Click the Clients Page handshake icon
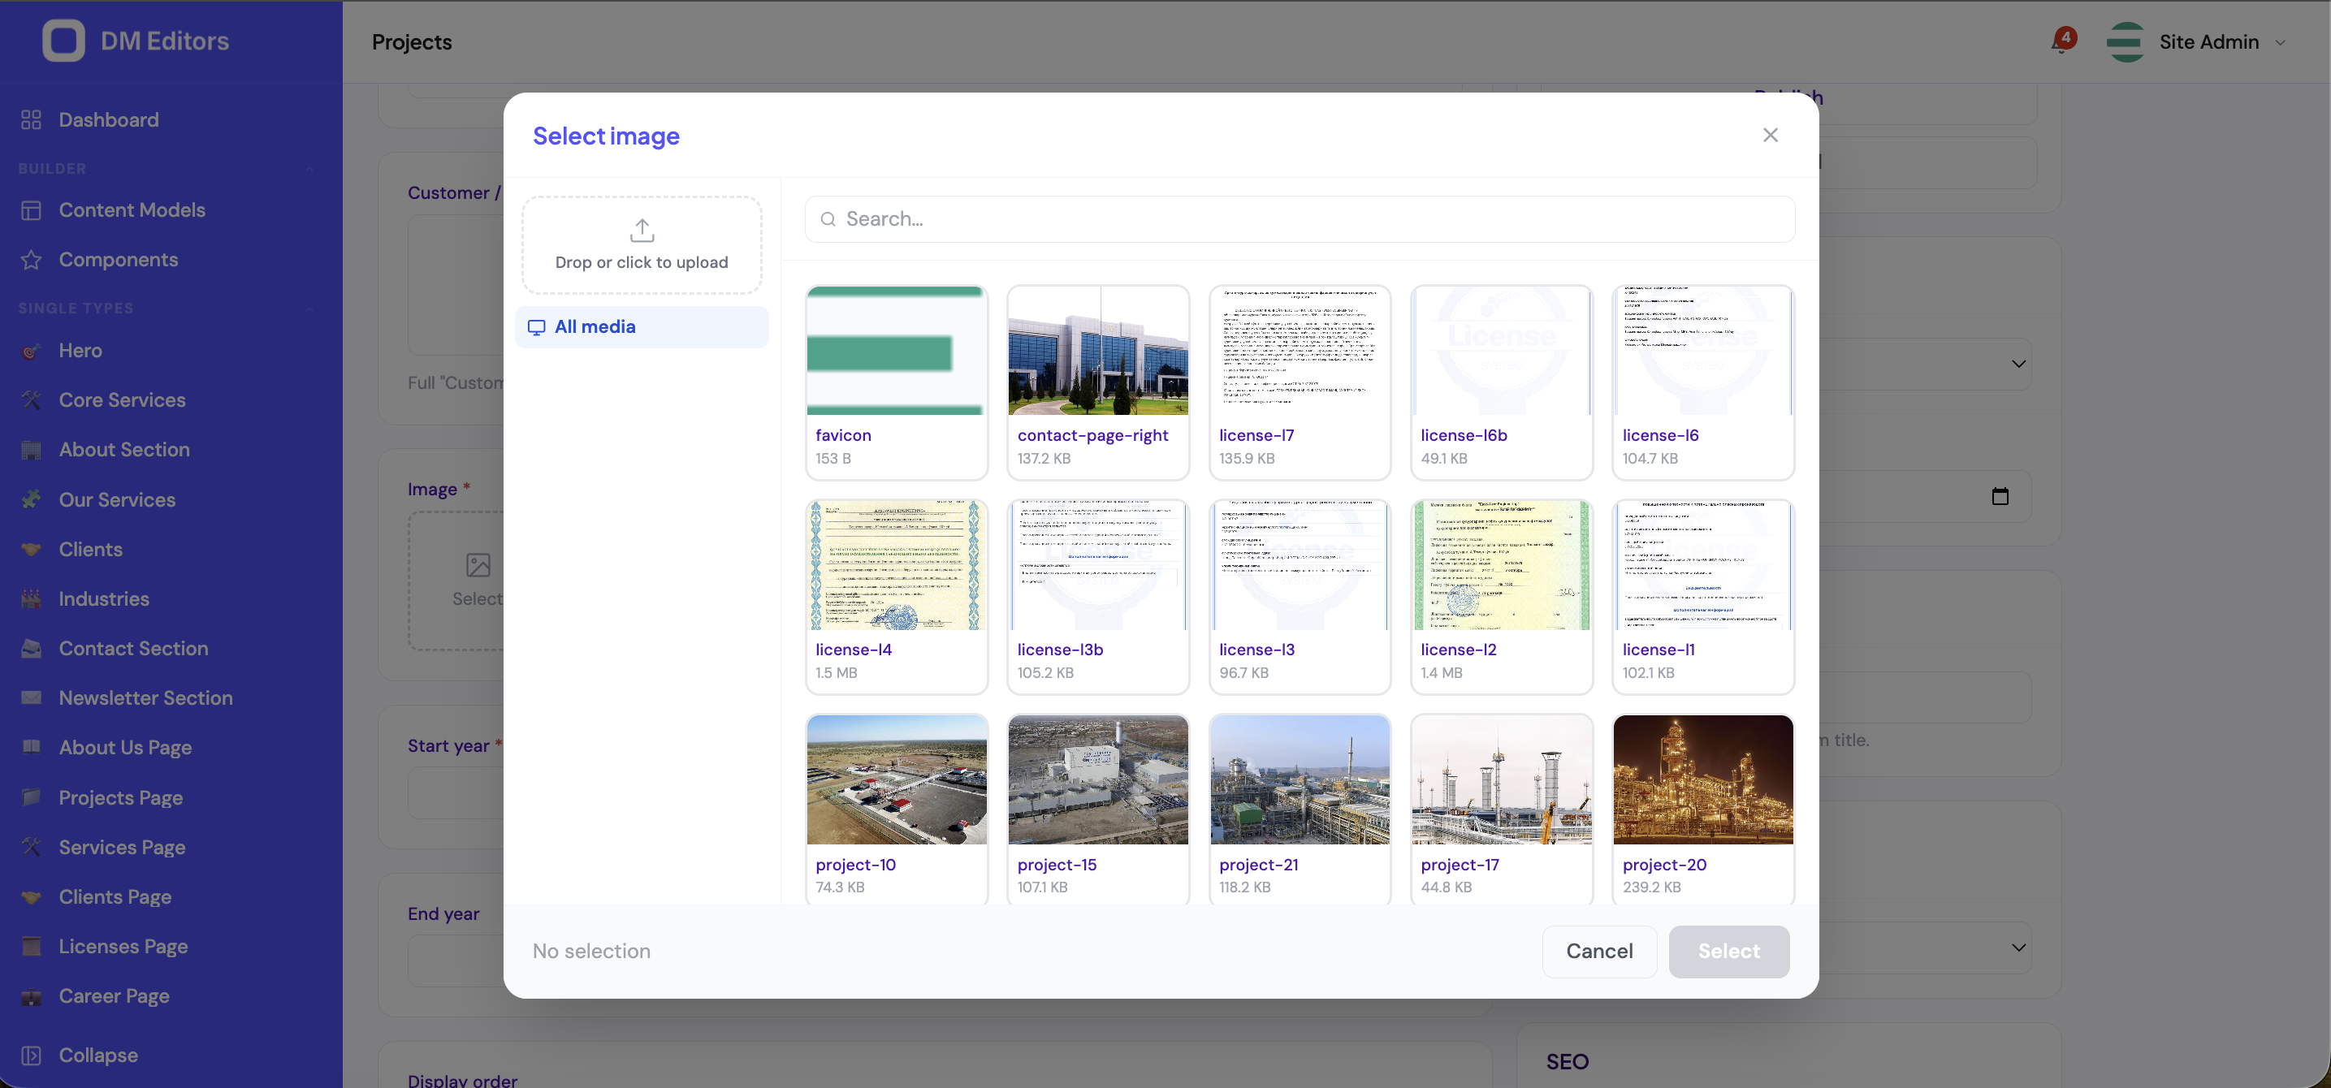This screenshot has width=2331, height=1088. pos(32,896)
